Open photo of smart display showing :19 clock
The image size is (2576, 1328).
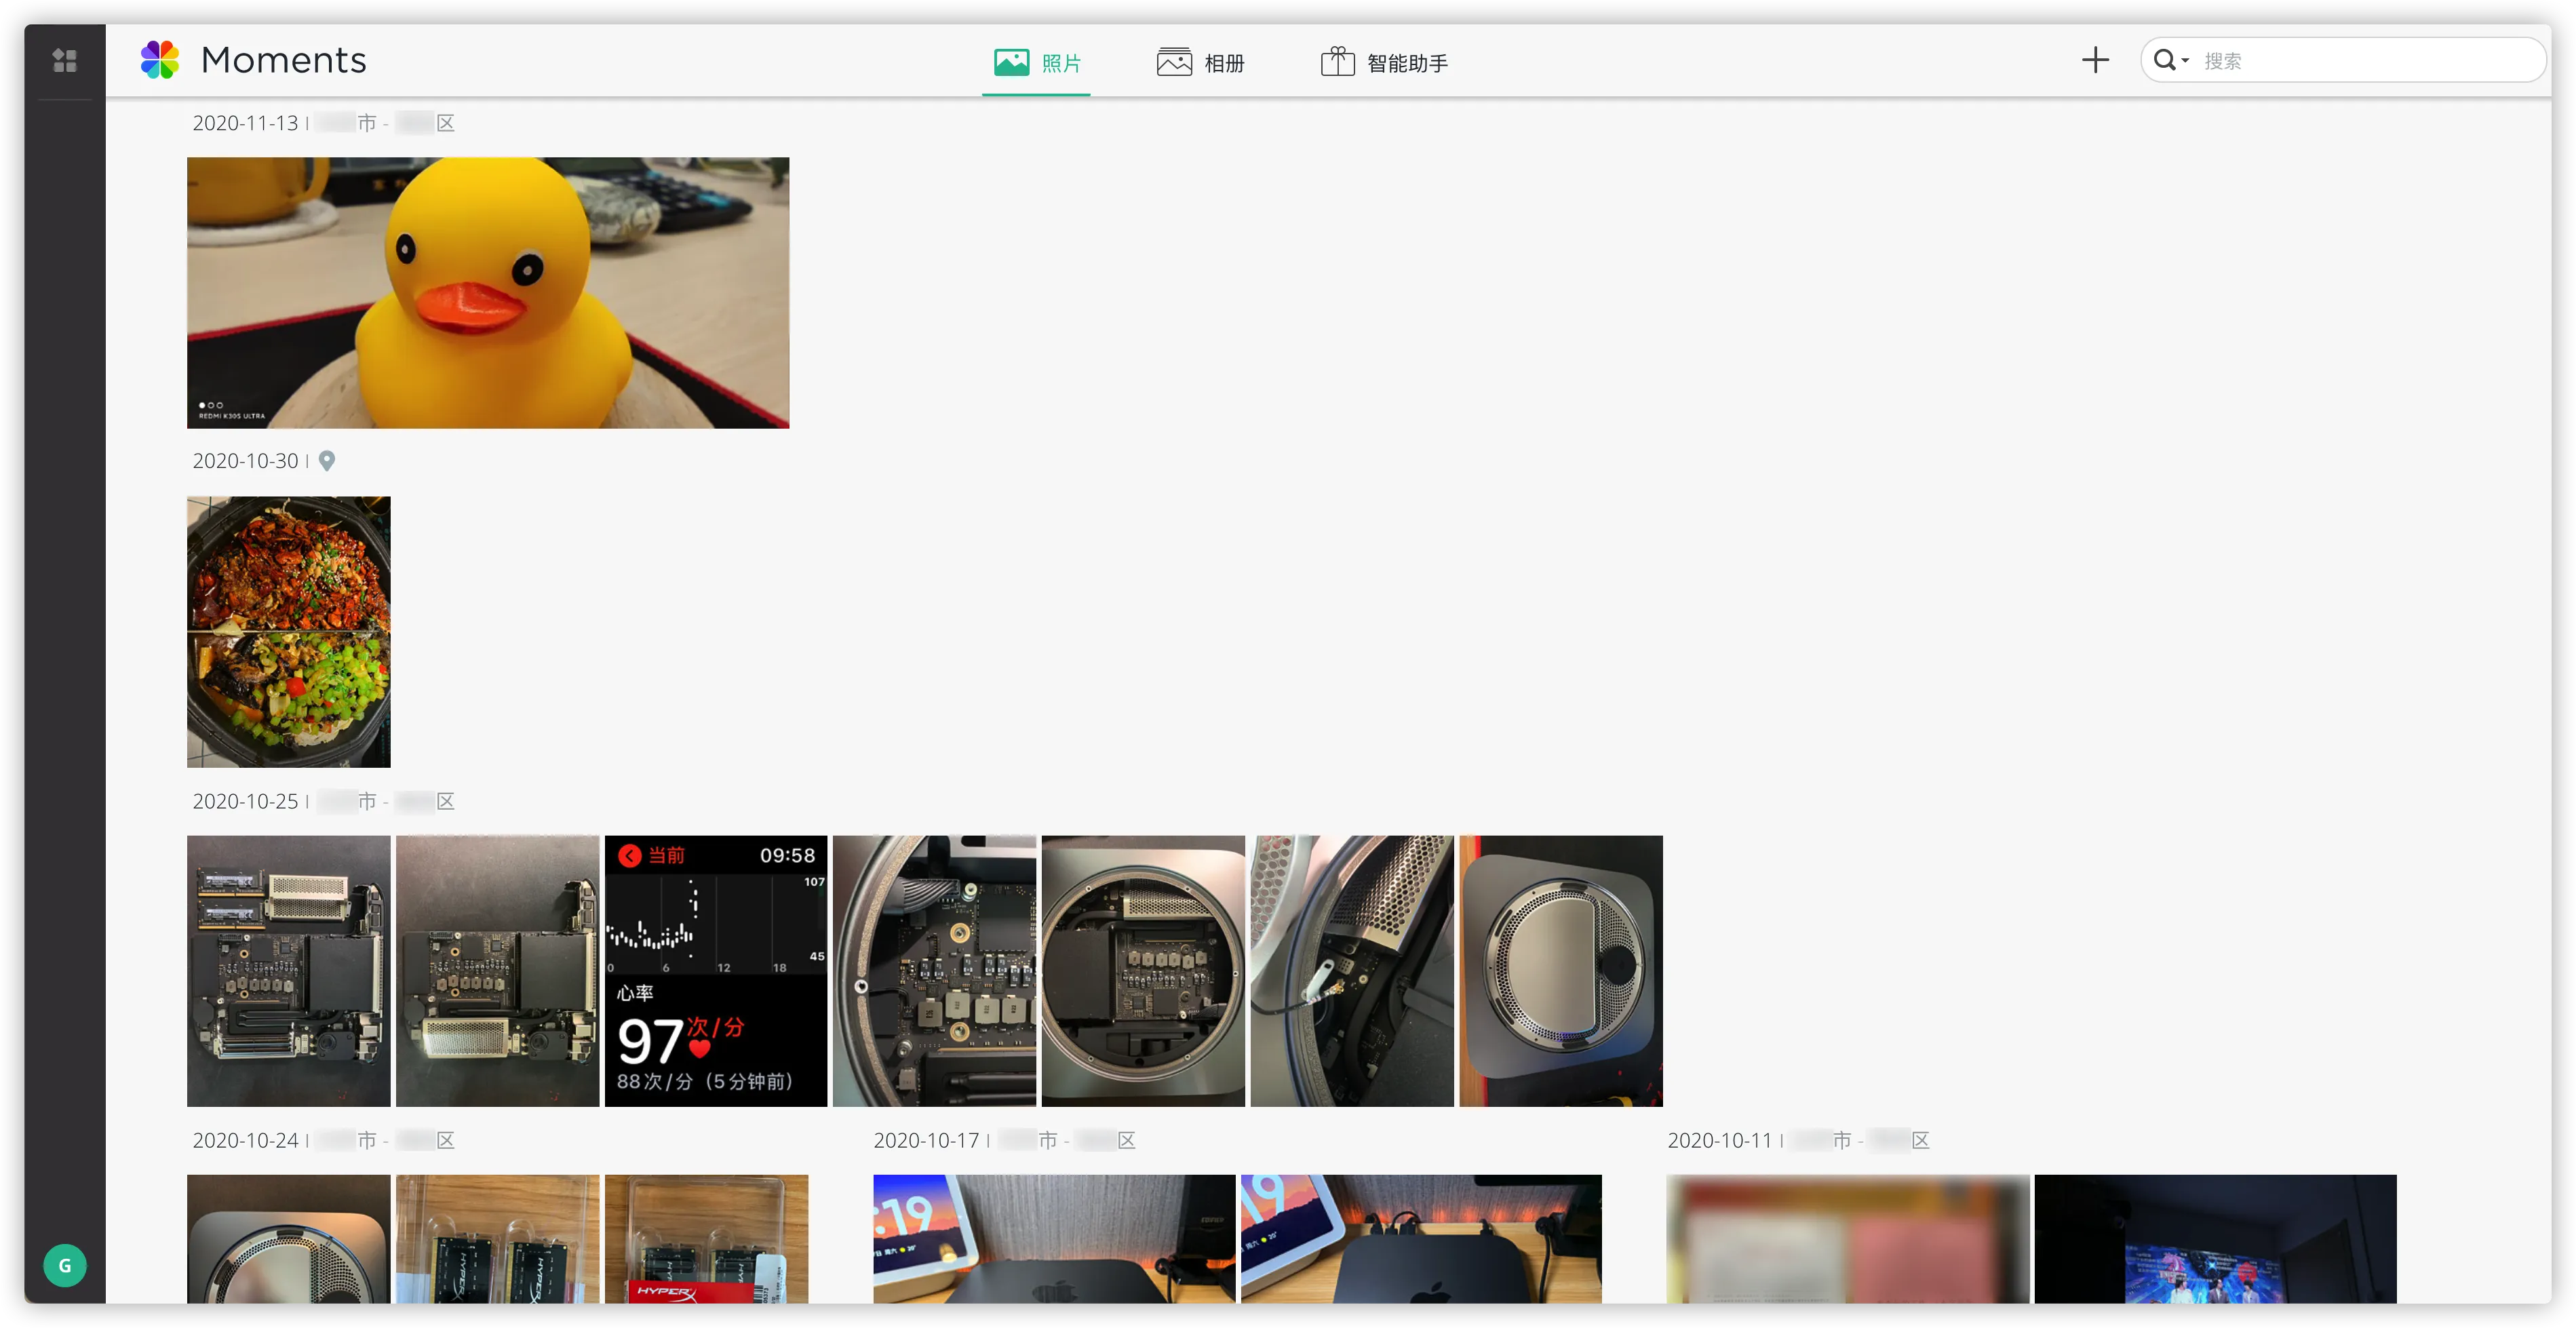click(1054, 1239)
